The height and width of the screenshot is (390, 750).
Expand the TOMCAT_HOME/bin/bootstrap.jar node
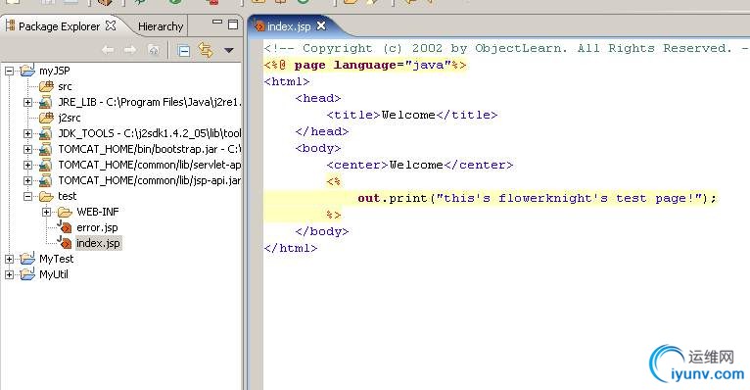[27, 149]
